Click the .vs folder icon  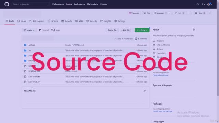[25, 50]
